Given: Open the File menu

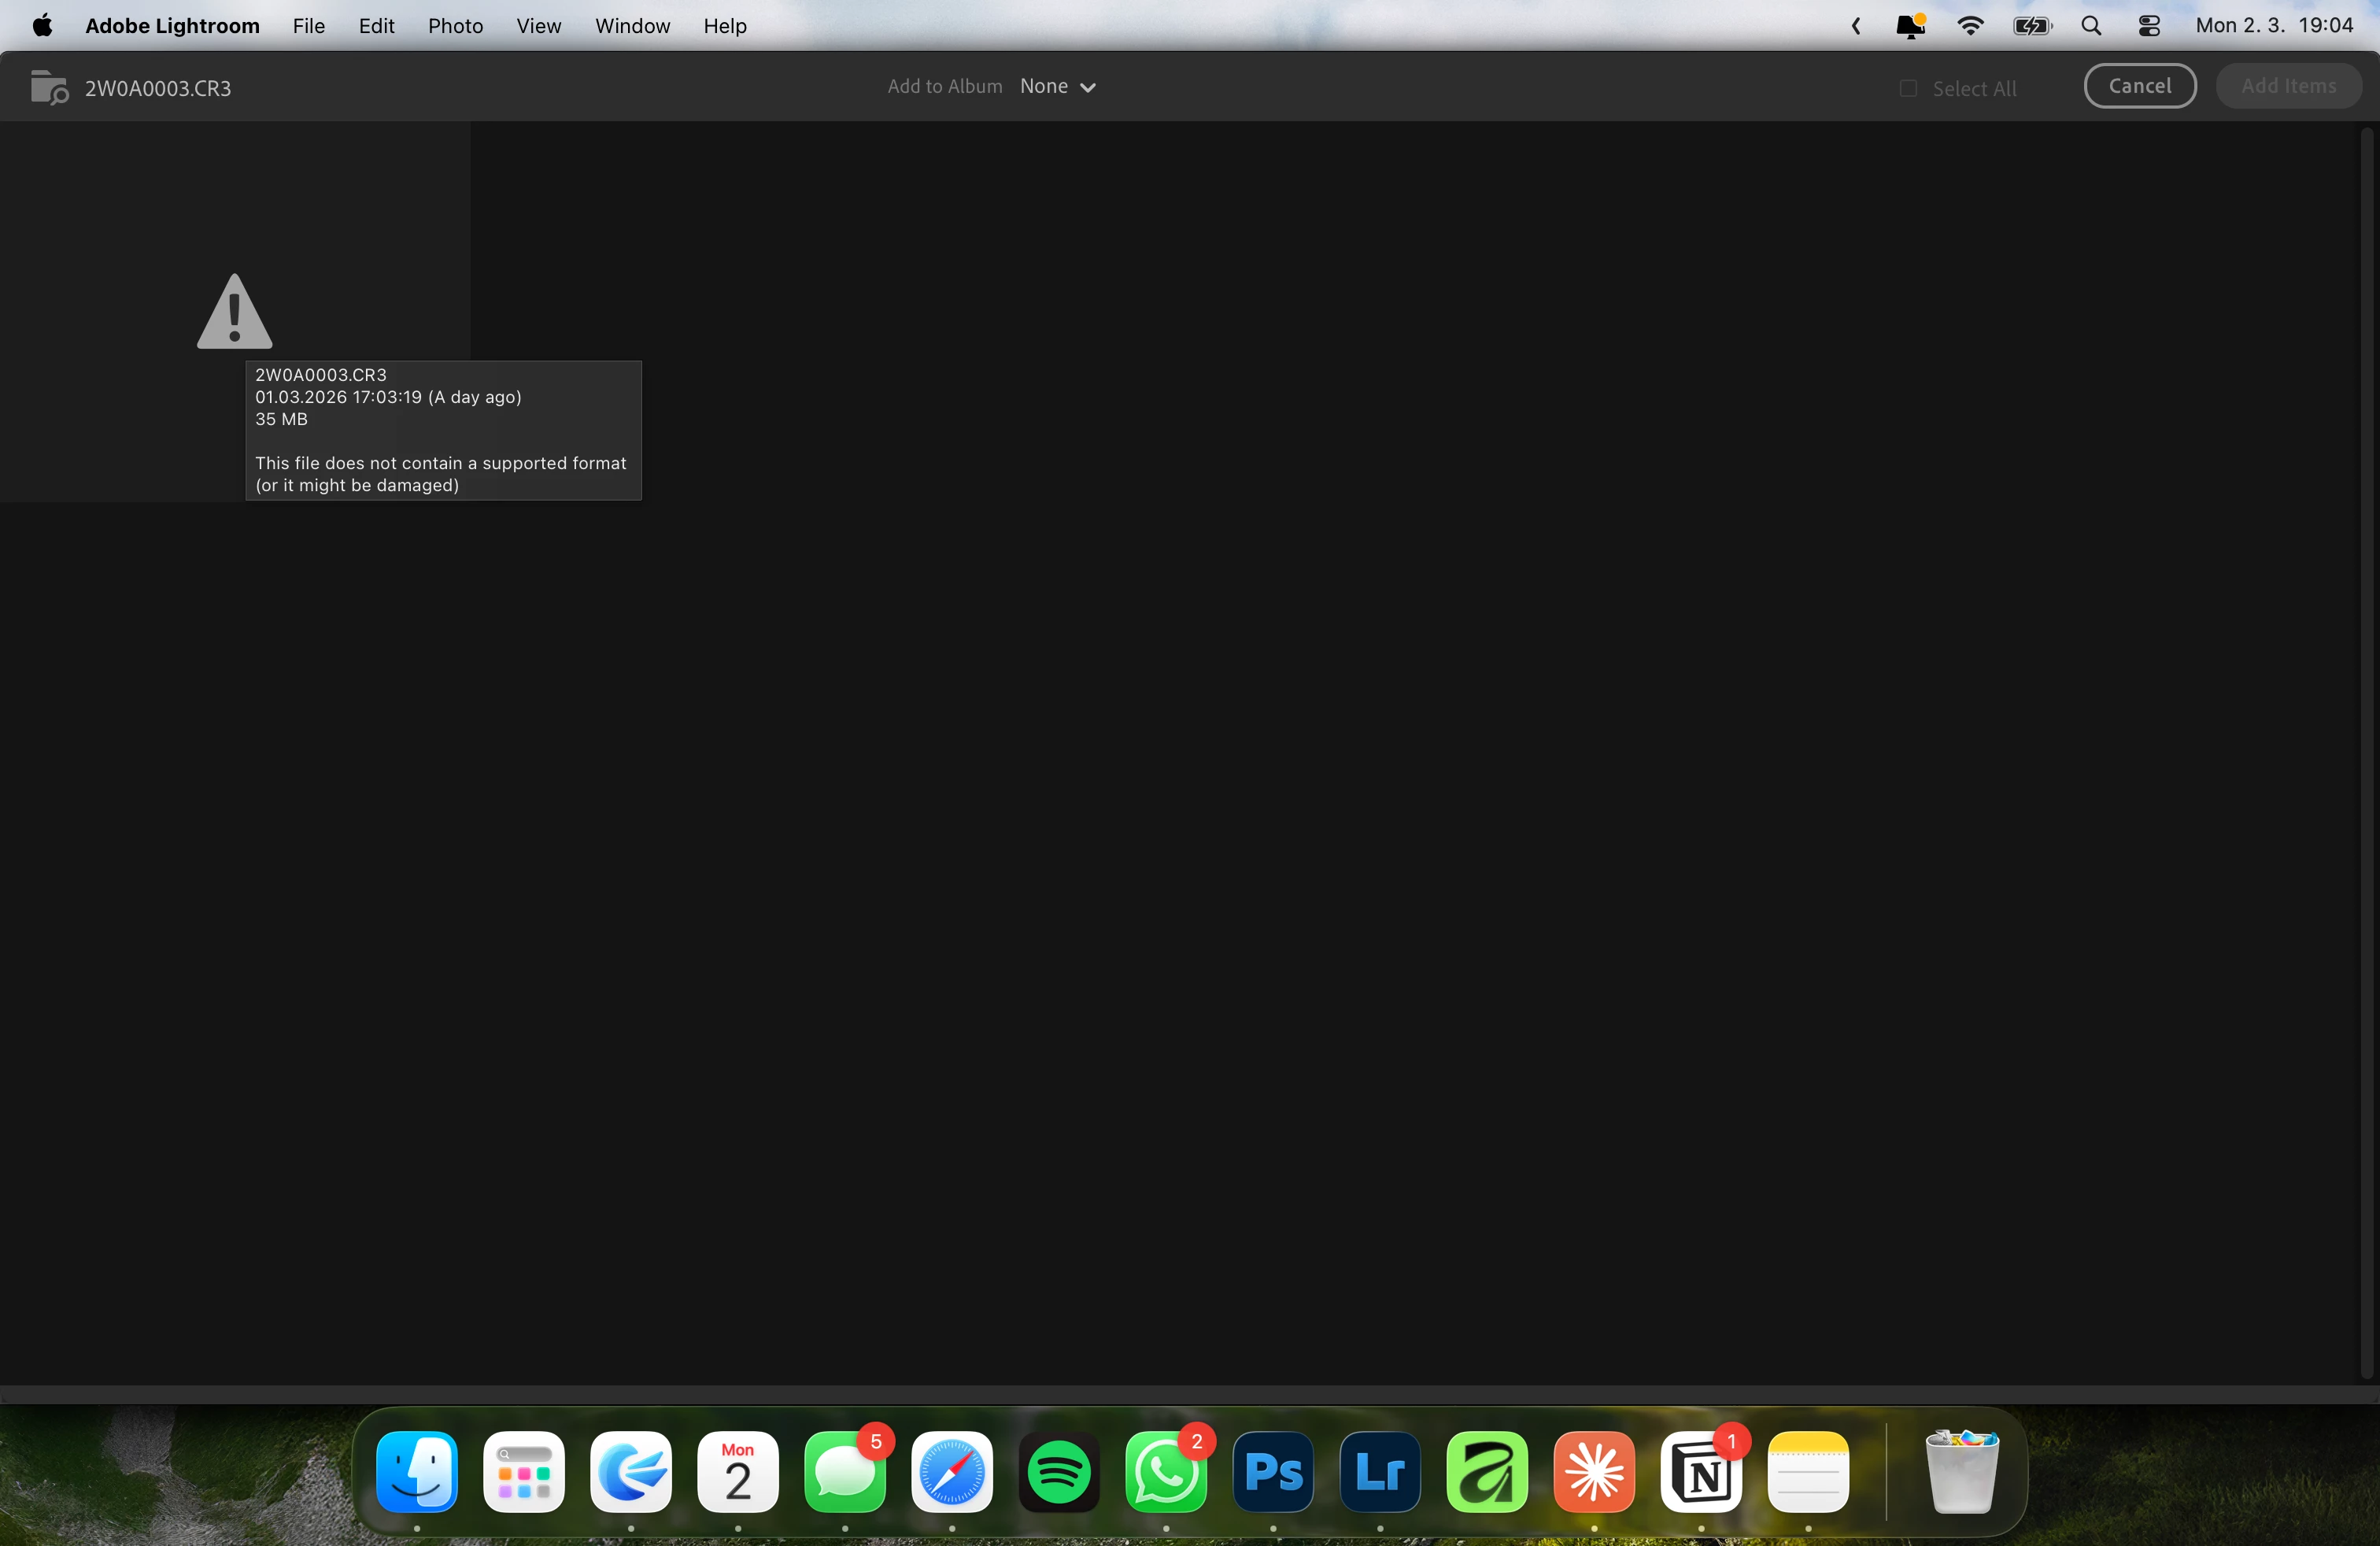Looking at the screenshot, I should click(x=308, y=26).
